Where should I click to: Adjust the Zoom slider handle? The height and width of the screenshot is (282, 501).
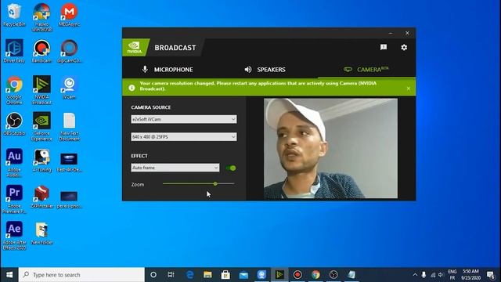click(215, 184)
